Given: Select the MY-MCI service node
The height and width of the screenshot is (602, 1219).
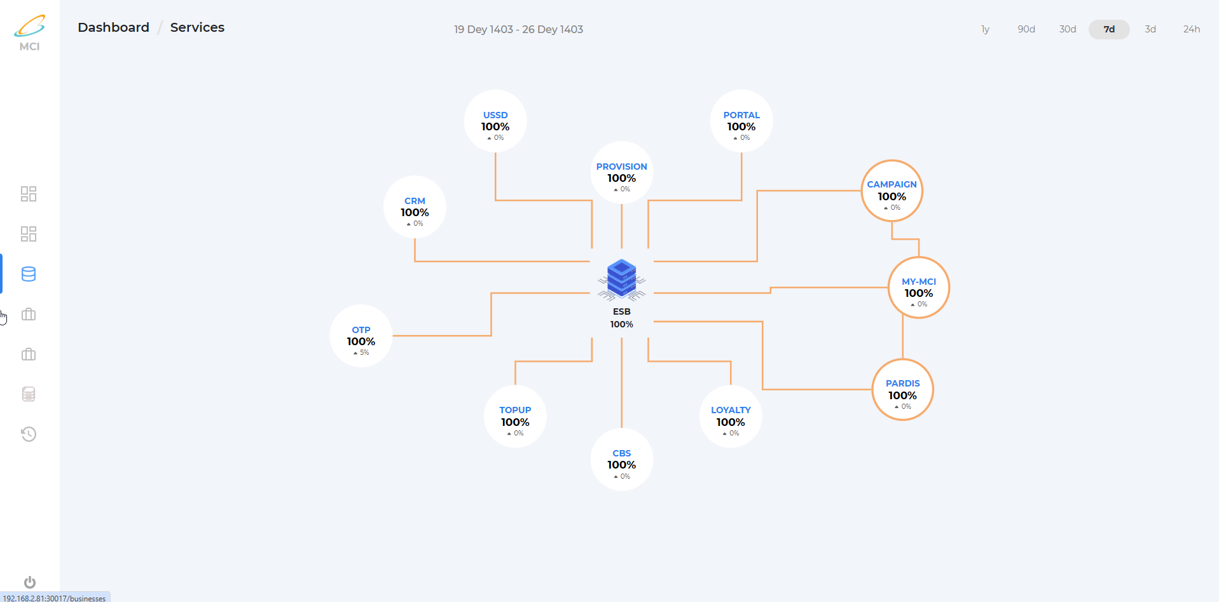Looking at the screenshot, I should pos(918,288).
